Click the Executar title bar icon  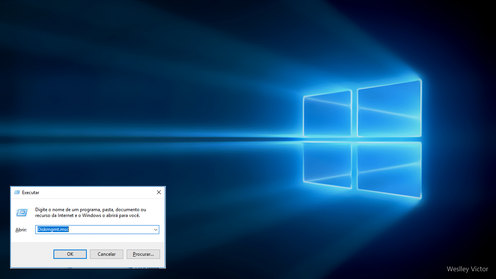pos(17,192)
